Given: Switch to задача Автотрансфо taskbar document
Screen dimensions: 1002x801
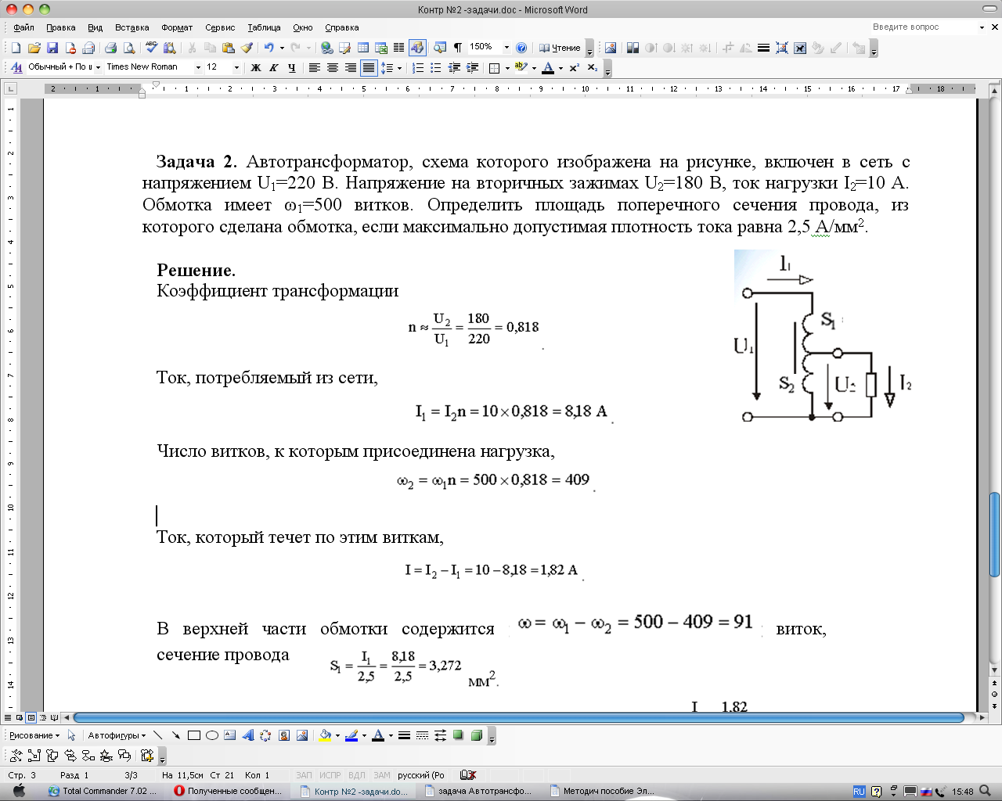Looking at the screenshot, I should click(478, 791).
